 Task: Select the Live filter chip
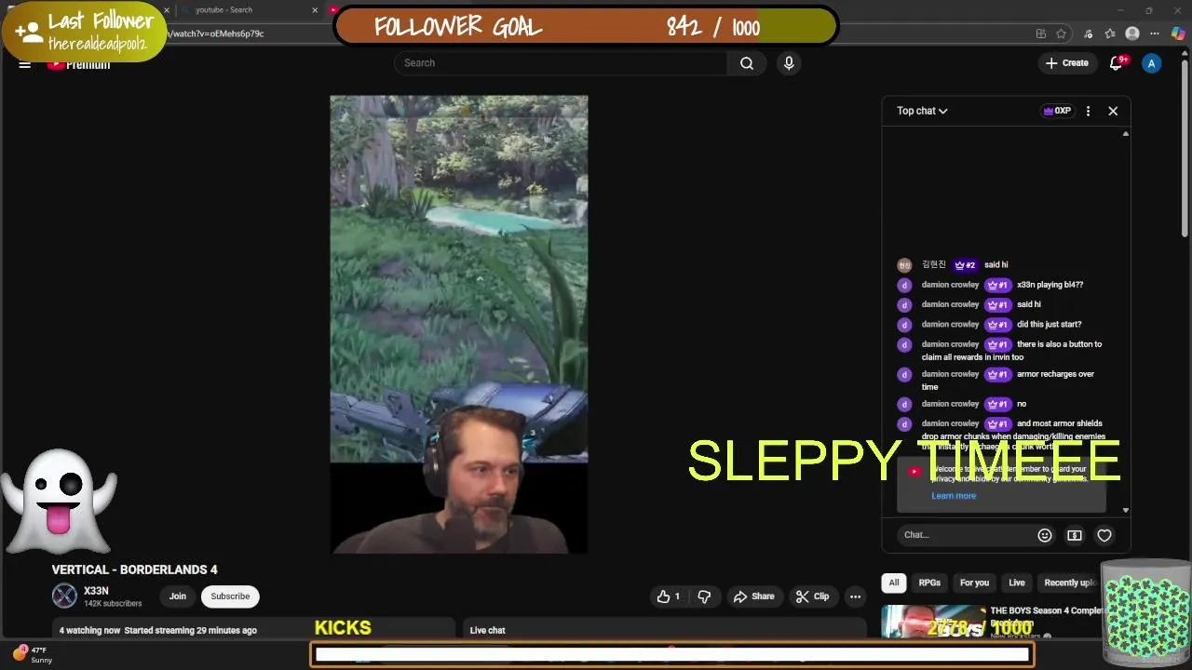pyautogui.click(x=1017, y=583)
